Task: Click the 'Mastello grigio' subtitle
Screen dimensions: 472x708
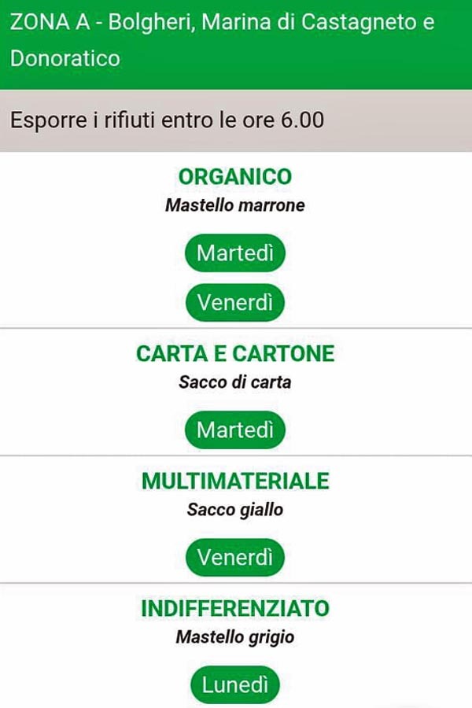Action: (x=235, y=637)
